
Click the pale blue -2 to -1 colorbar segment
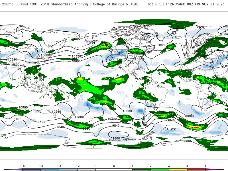point(87,170)
